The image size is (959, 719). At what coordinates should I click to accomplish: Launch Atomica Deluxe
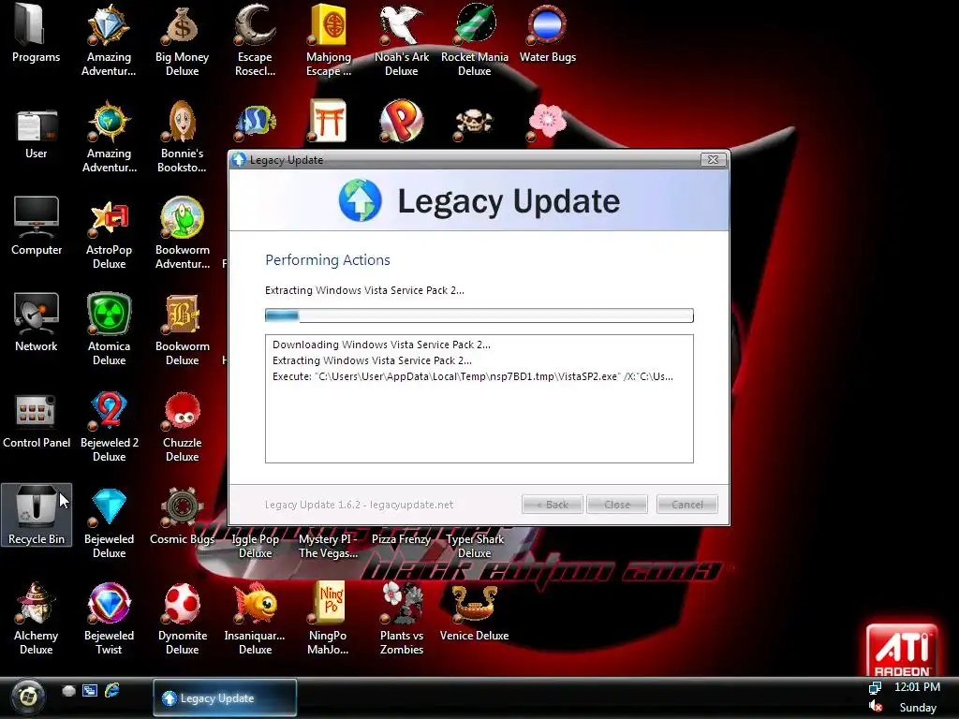click(x=109, y=330)
